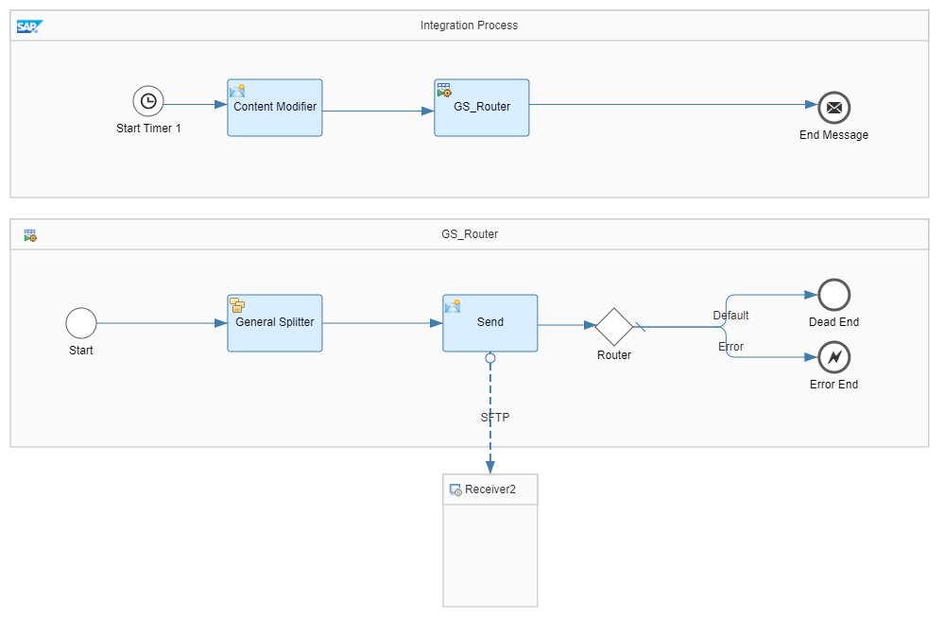Click the Start Timer 1 clock icon
The width and height of the screenshot is (945, 618).
[x=148, y=101]
